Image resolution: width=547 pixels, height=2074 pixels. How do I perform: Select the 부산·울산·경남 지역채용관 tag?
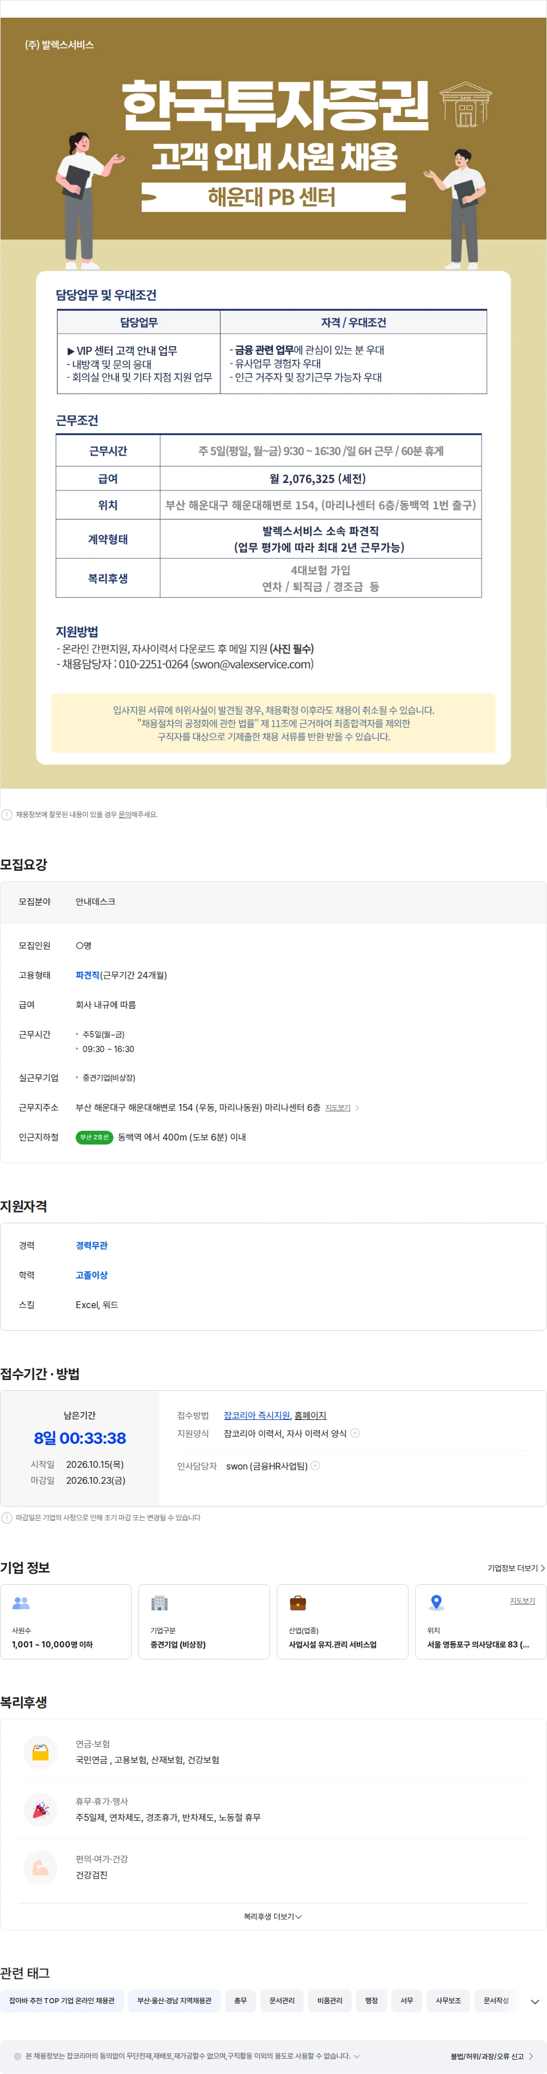[x=174, y=2000]
